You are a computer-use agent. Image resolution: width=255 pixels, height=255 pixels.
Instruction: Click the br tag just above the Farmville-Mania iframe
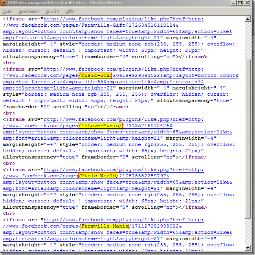[9, 213]
